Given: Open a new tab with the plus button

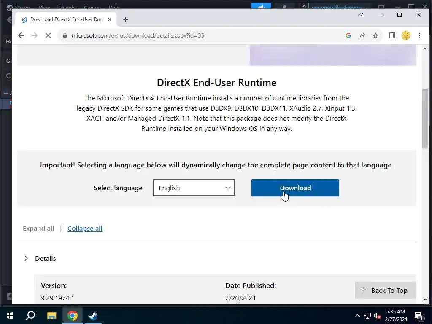Looking at the screenshot, I should [126, 19].
